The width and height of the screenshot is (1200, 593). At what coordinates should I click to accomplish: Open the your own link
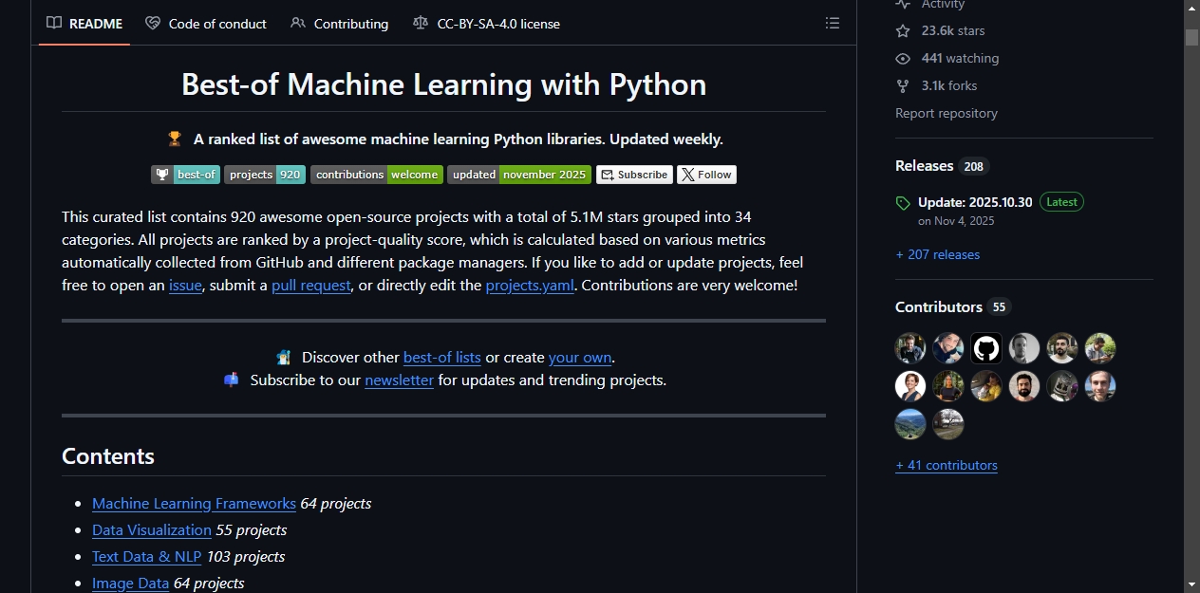coord(580,357)
